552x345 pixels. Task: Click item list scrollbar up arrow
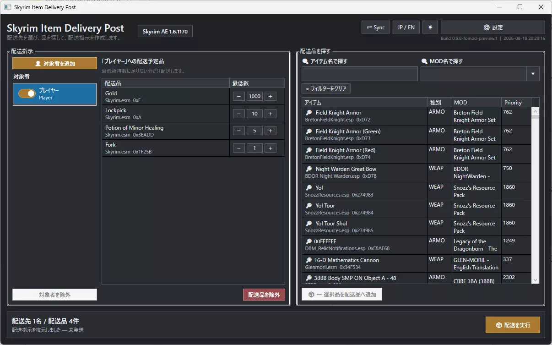tap(535, 111)
